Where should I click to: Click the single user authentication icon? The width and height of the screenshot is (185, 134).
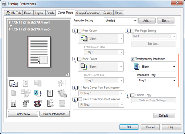[x=26, y=103]
